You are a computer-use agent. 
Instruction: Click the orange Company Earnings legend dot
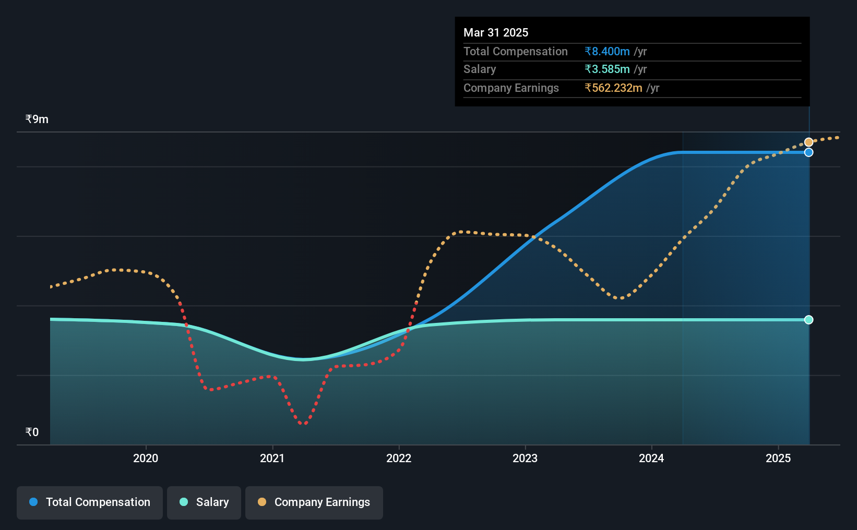pyautogui.click(x=262, y=502)
